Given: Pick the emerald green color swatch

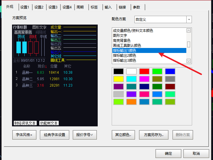Looking at the screenshot, I should point(157,102).
